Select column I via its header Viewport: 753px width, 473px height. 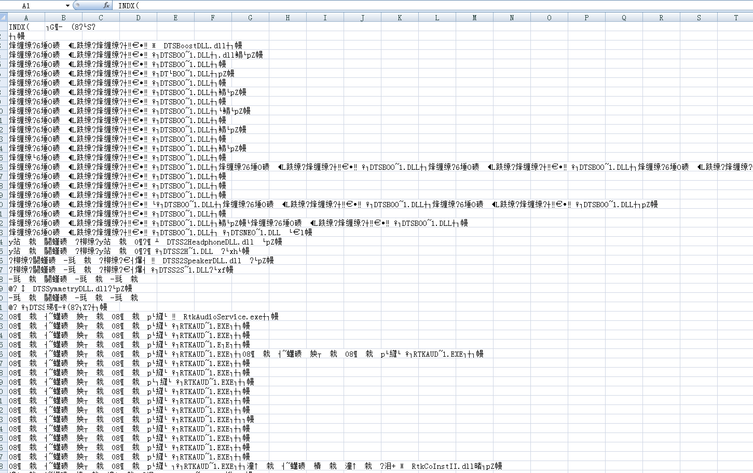tap(325, 18)
